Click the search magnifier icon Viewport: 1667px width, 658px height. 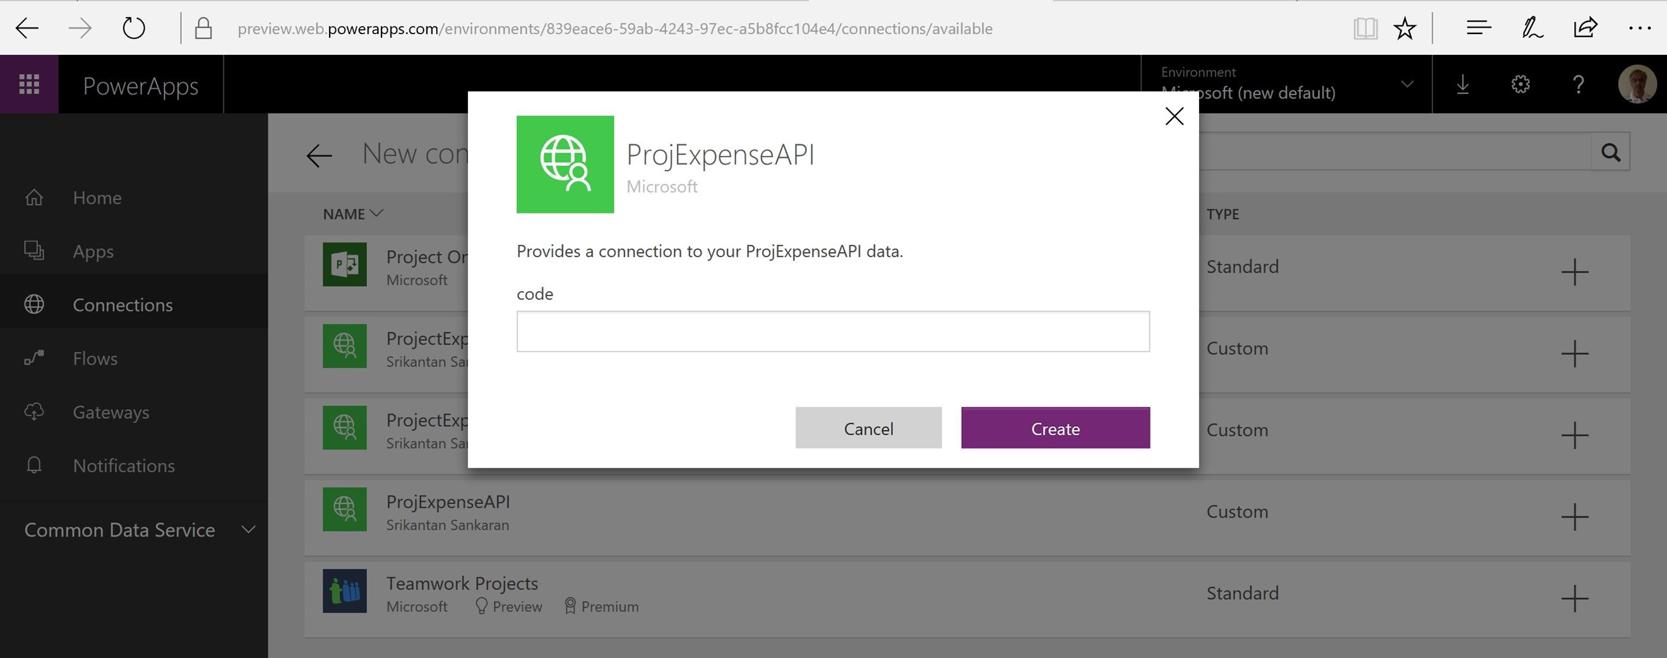pos(1611,152)
